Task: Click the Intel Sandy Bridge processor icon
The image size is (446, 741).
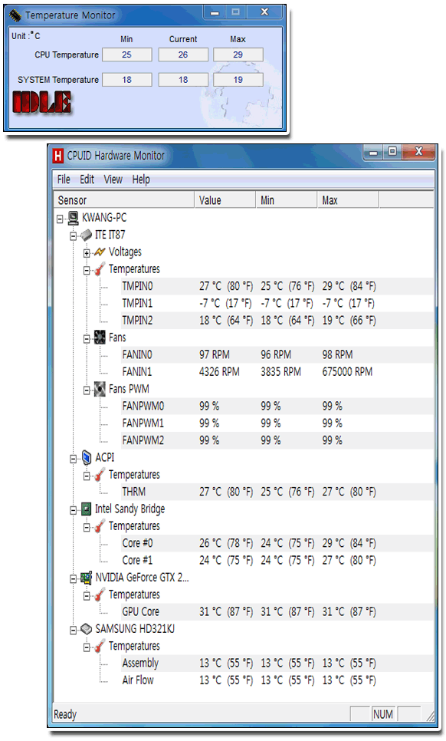Action: (x=86, y=509)
